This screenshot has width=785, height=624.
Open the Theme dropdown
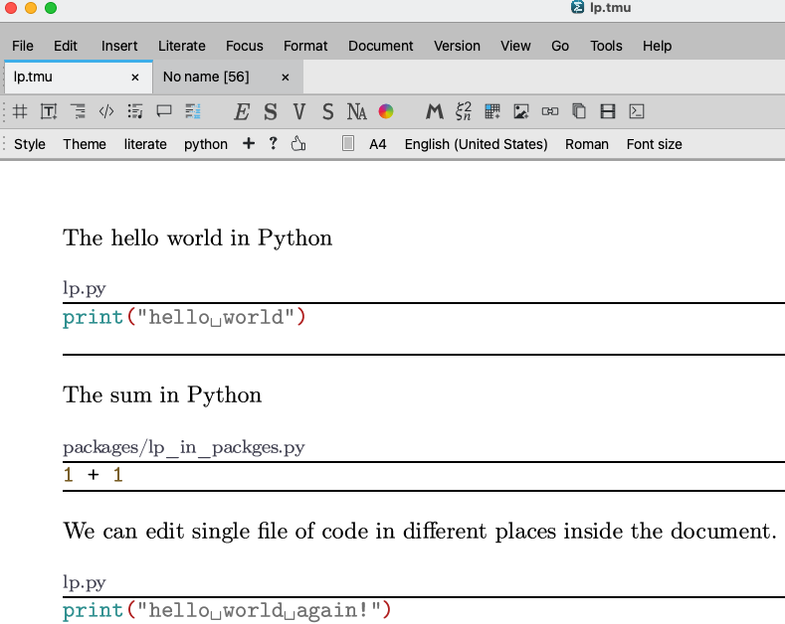point(85,144)
